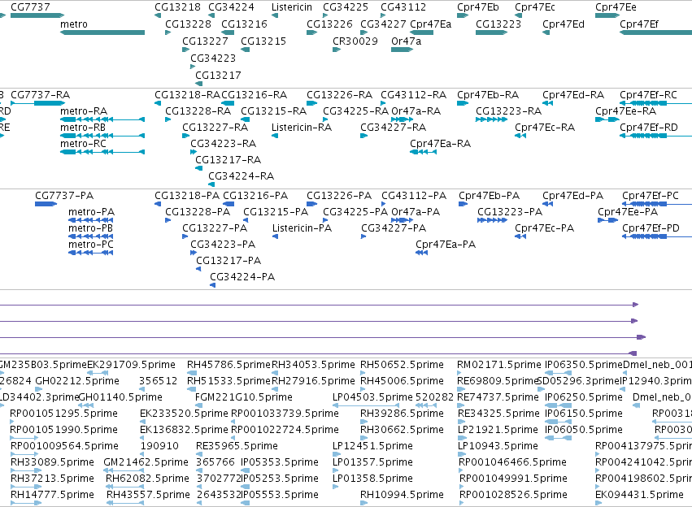692x507 pixels.
Task: Click the RP001046466.5prime EST label
Action: click(513, 462)
